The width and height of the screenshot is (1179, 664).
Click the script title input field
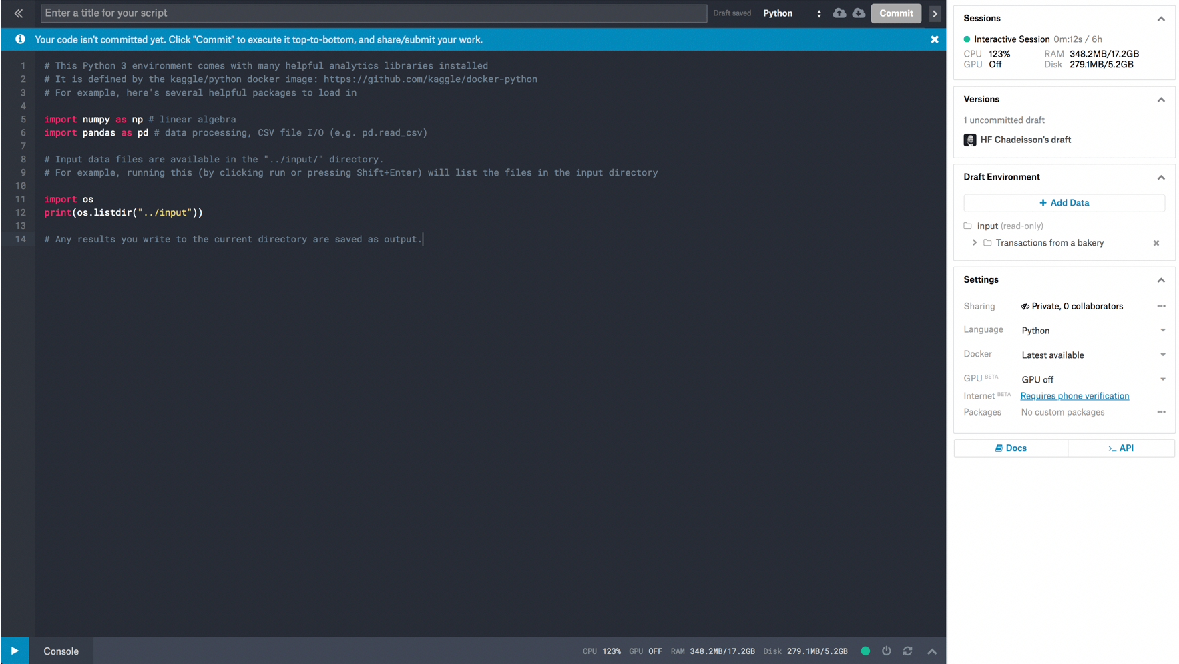tap(373, 13)
